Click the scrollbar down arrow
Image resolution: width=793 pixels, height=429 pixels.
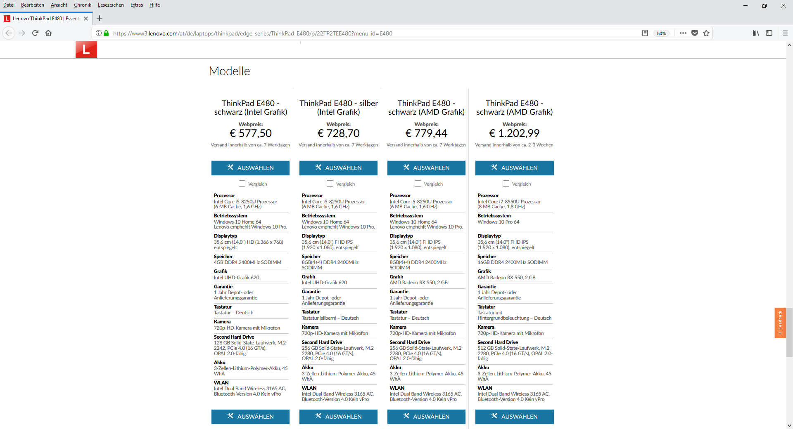click(789, 425)
